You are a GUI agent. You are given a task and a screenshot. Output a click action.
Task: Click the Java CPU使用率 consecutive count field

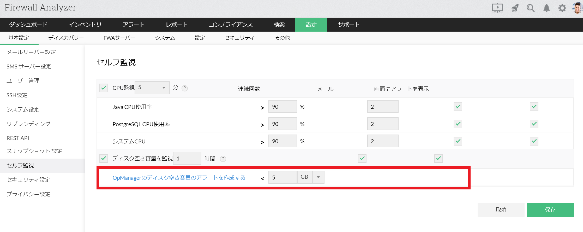click(383, 107)
